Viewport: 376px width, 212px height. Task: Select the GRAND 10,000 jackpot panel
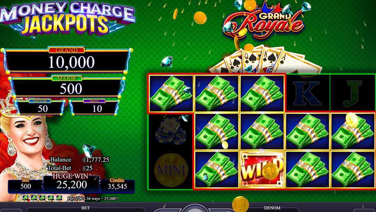[x=66, y=61]
